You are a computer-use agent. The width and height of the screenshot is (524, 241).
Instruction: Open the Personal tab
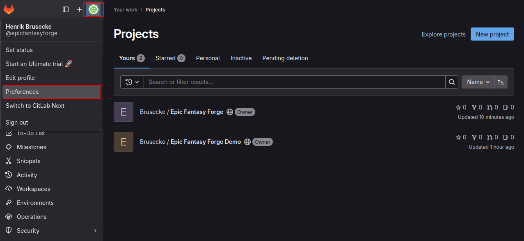click(x=208, y=58)
